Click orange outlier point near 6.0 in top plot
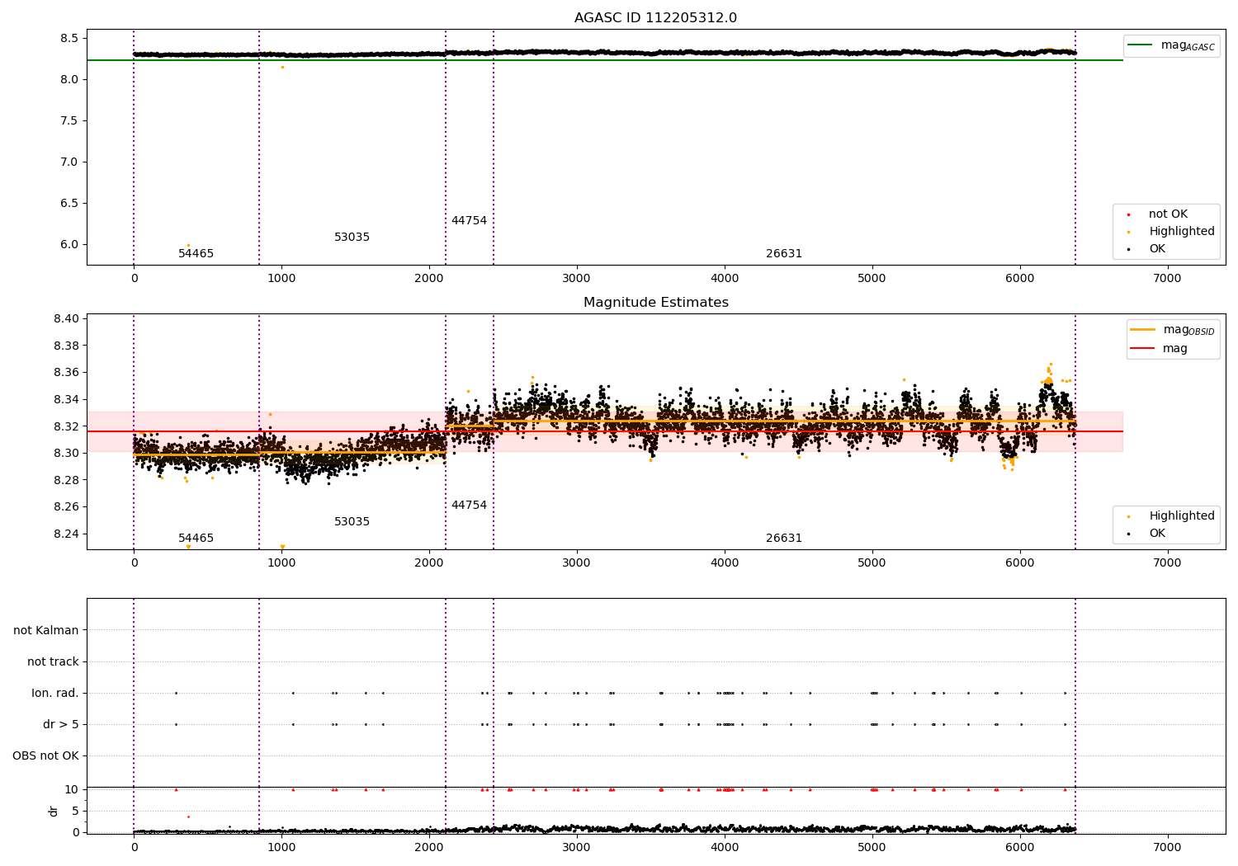 tap(188, 245)
